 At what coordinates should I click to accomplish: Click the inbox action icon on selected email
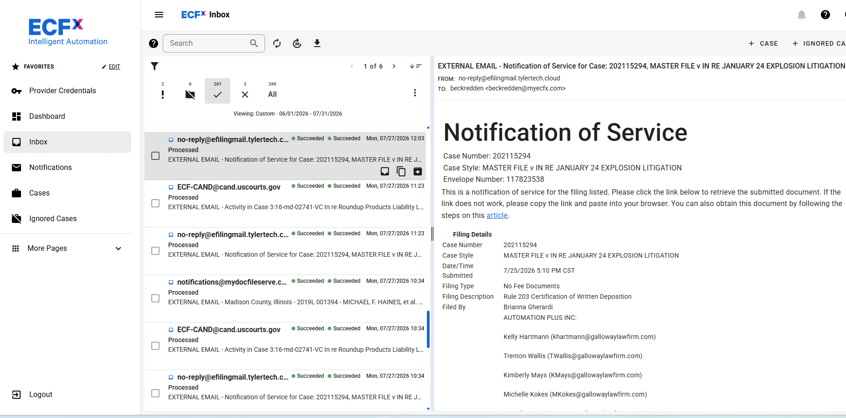click(385, 171)
